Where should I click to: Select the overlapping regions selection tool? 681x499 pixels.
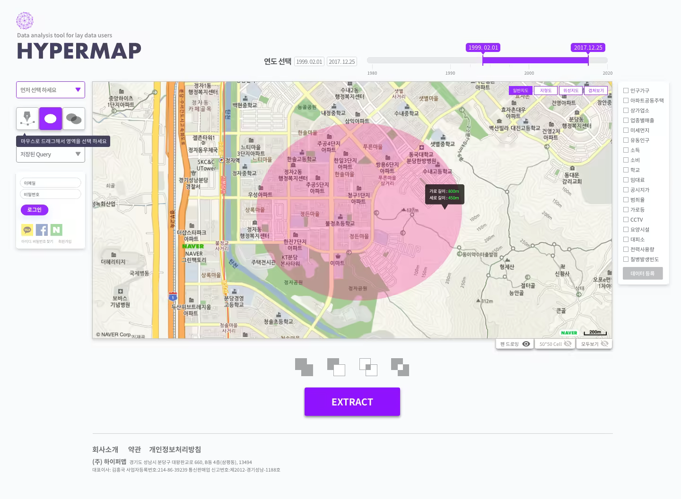(74, 119)
